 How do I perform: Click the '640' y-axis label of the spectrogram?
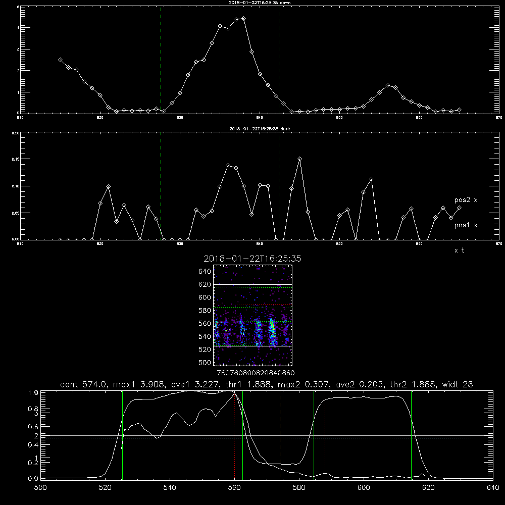click(x=205, y=272)
